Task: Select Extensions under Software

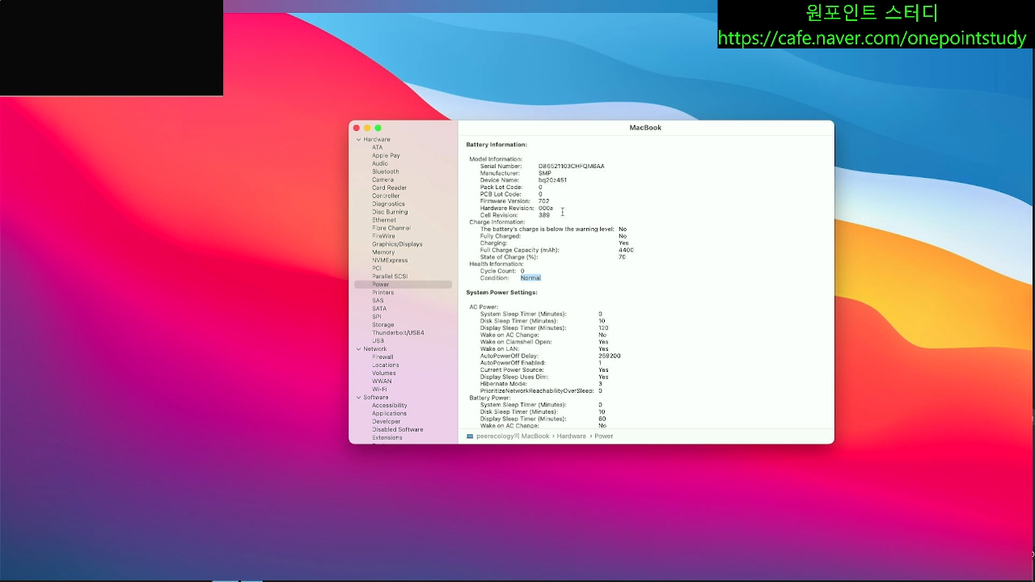Action: coord(387,438)
